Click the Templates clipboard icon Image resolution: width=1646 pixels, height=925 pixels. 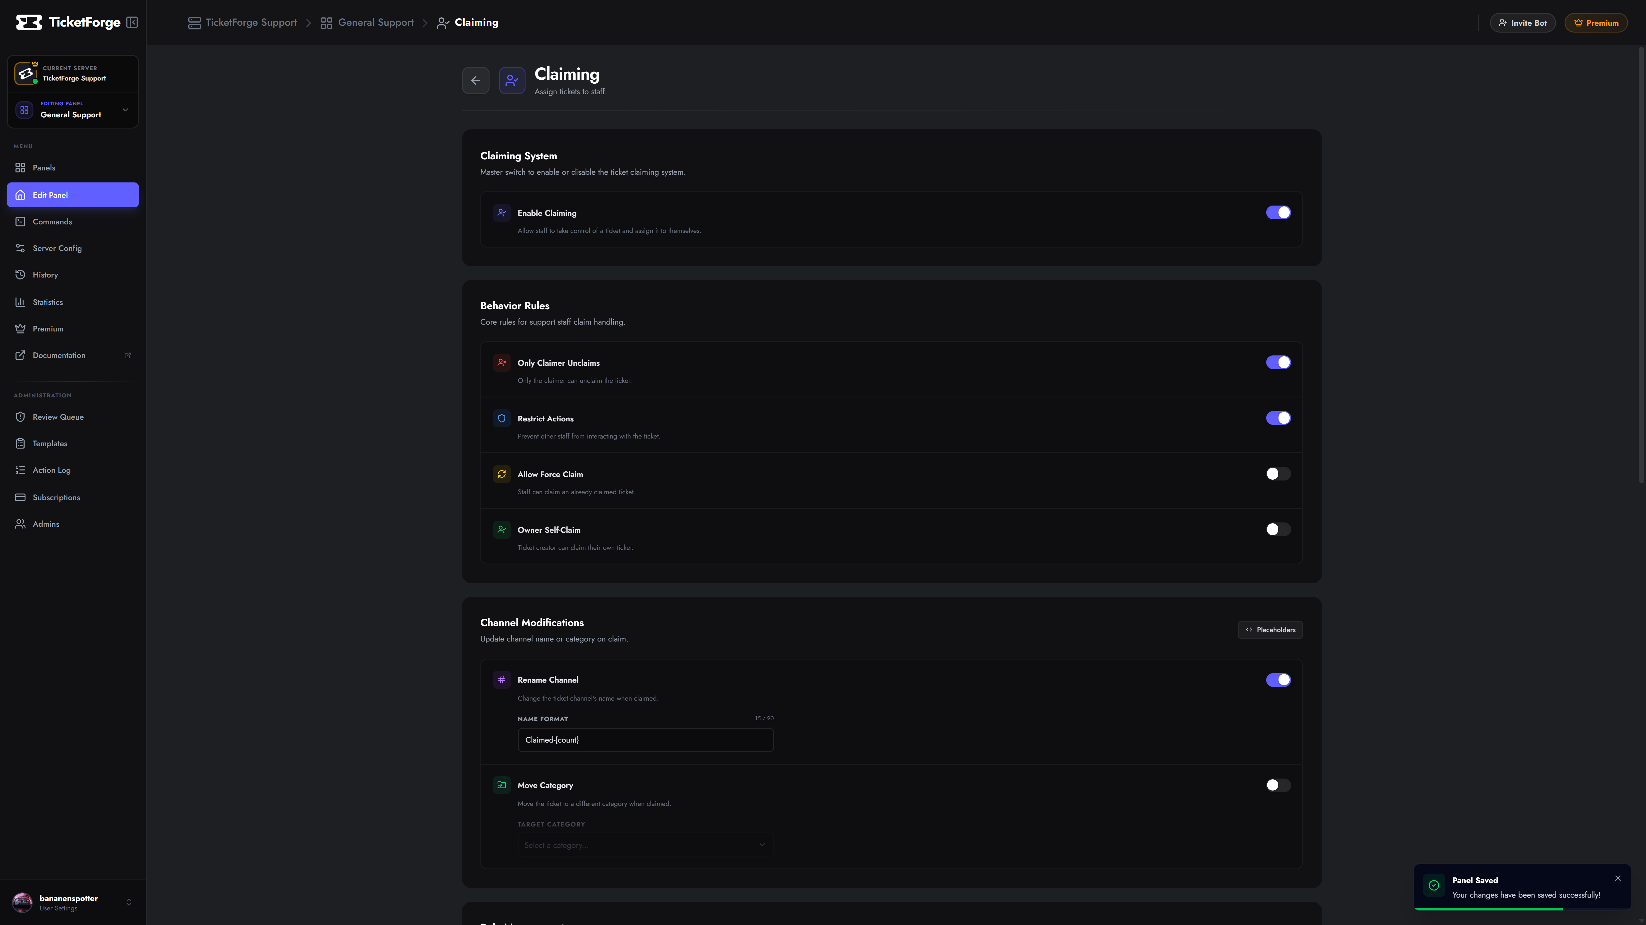coord(21,444)
